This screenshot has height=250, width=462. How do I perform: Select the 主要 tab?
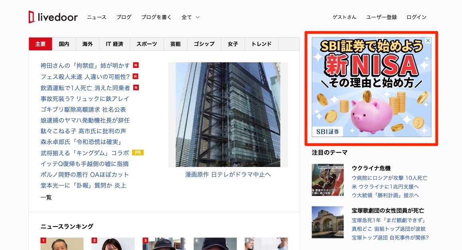pos(40,44)
